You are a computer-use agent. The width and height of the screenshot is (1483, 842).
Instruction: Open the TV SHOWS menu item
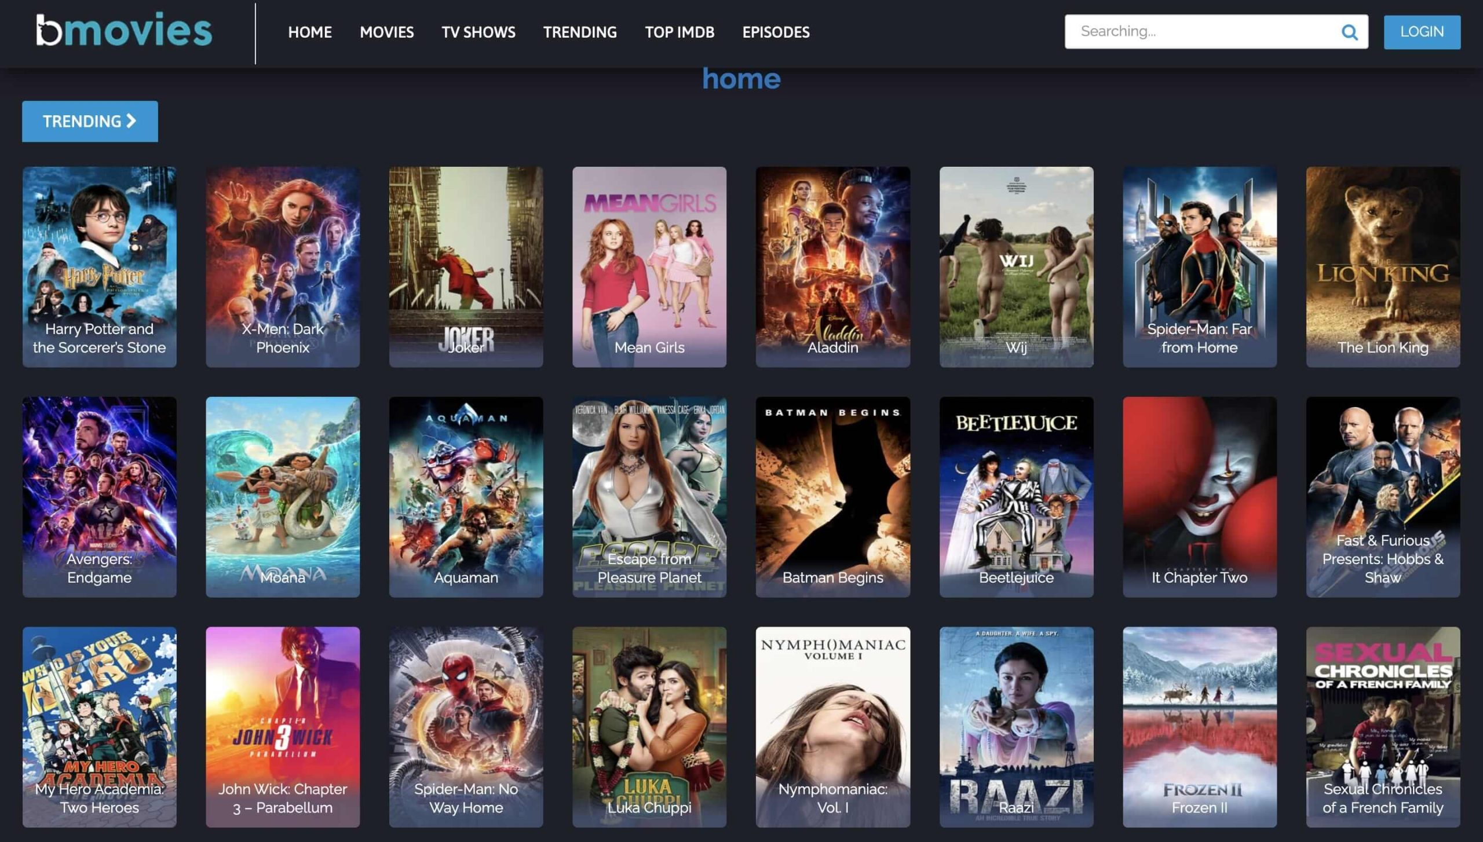coord(478,32)
